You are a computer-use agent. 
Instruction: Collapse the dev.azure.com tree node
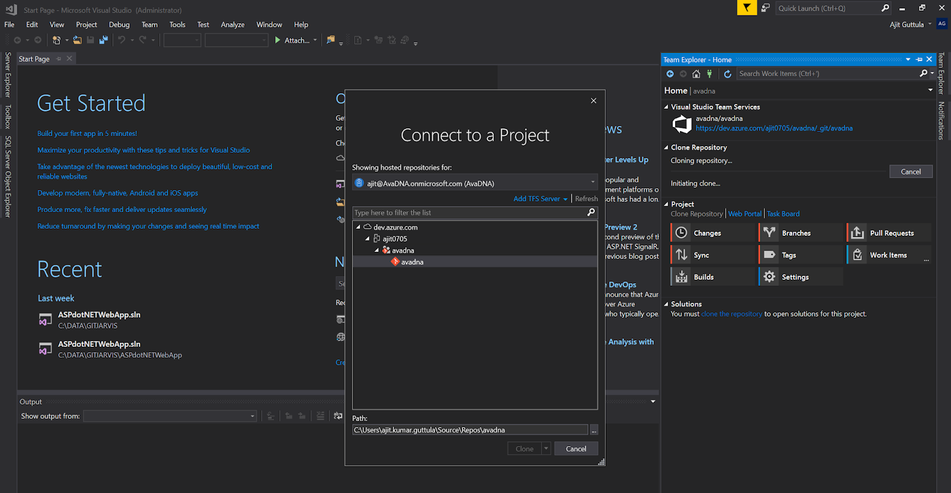click(358, 227)
